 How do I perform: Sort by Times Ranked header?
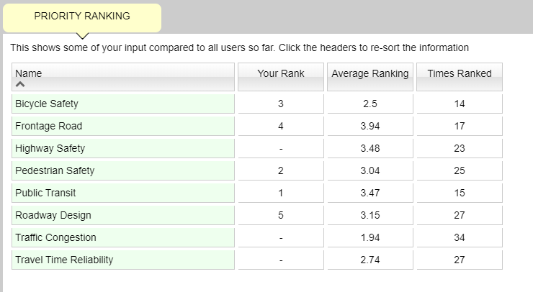460,77
